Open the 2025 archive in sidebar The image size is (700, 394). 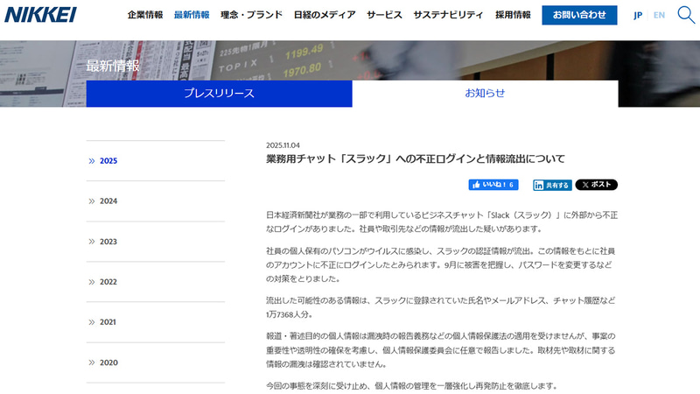point(156,161)
